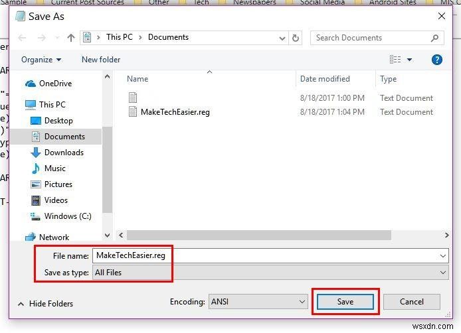Click the Desktop icon in sidebar
This screenshot has height=333, width=461.
pos(36,121)
